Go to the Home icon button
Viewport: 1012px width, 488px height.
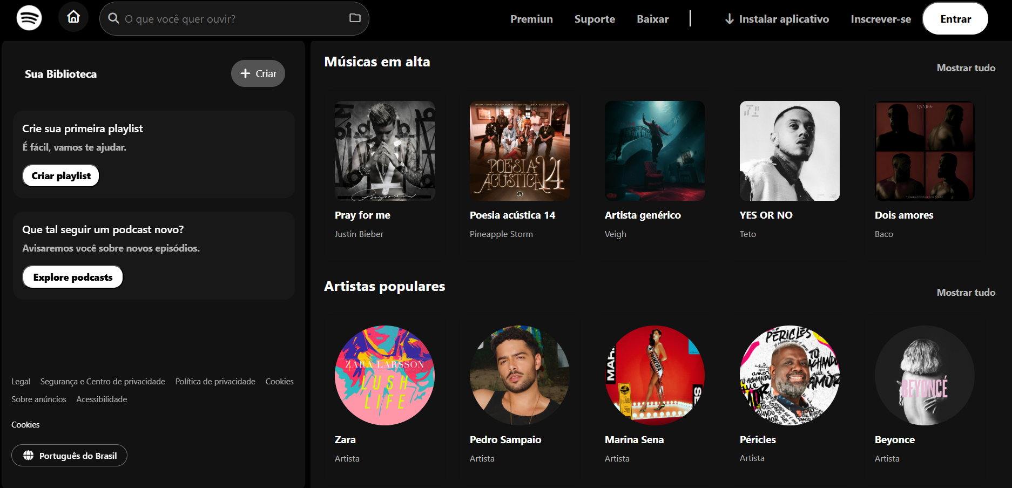point(73,17)
